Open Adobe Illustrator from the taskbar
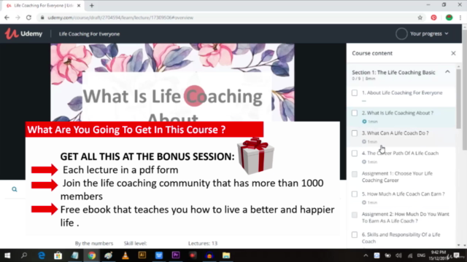467x262 pixels. 142,255
